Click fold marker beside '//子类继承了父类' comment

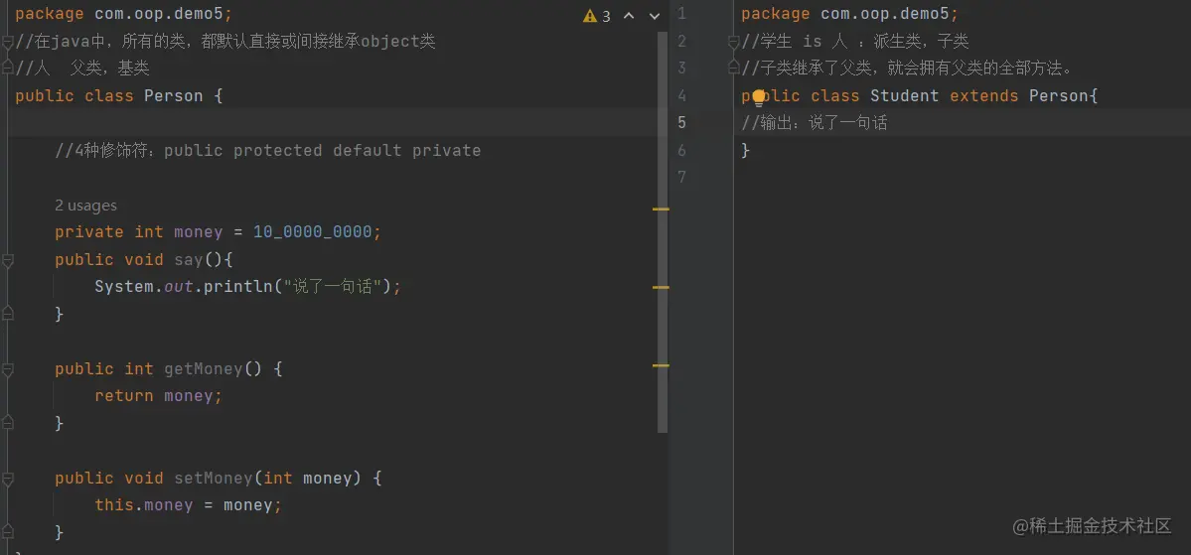point(734,69)
